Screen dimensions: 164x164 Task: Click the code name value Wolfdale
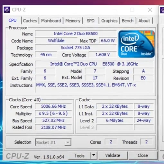[x=56, y=41]
